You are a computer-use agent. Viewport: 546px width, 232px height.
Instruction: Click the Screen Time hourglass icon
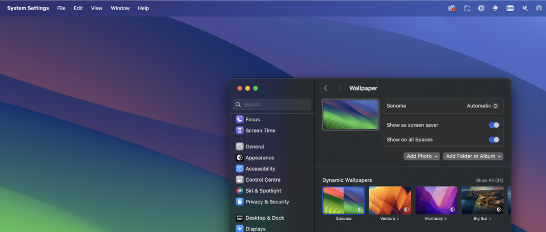pyautogui.click(x=240, y=130)
